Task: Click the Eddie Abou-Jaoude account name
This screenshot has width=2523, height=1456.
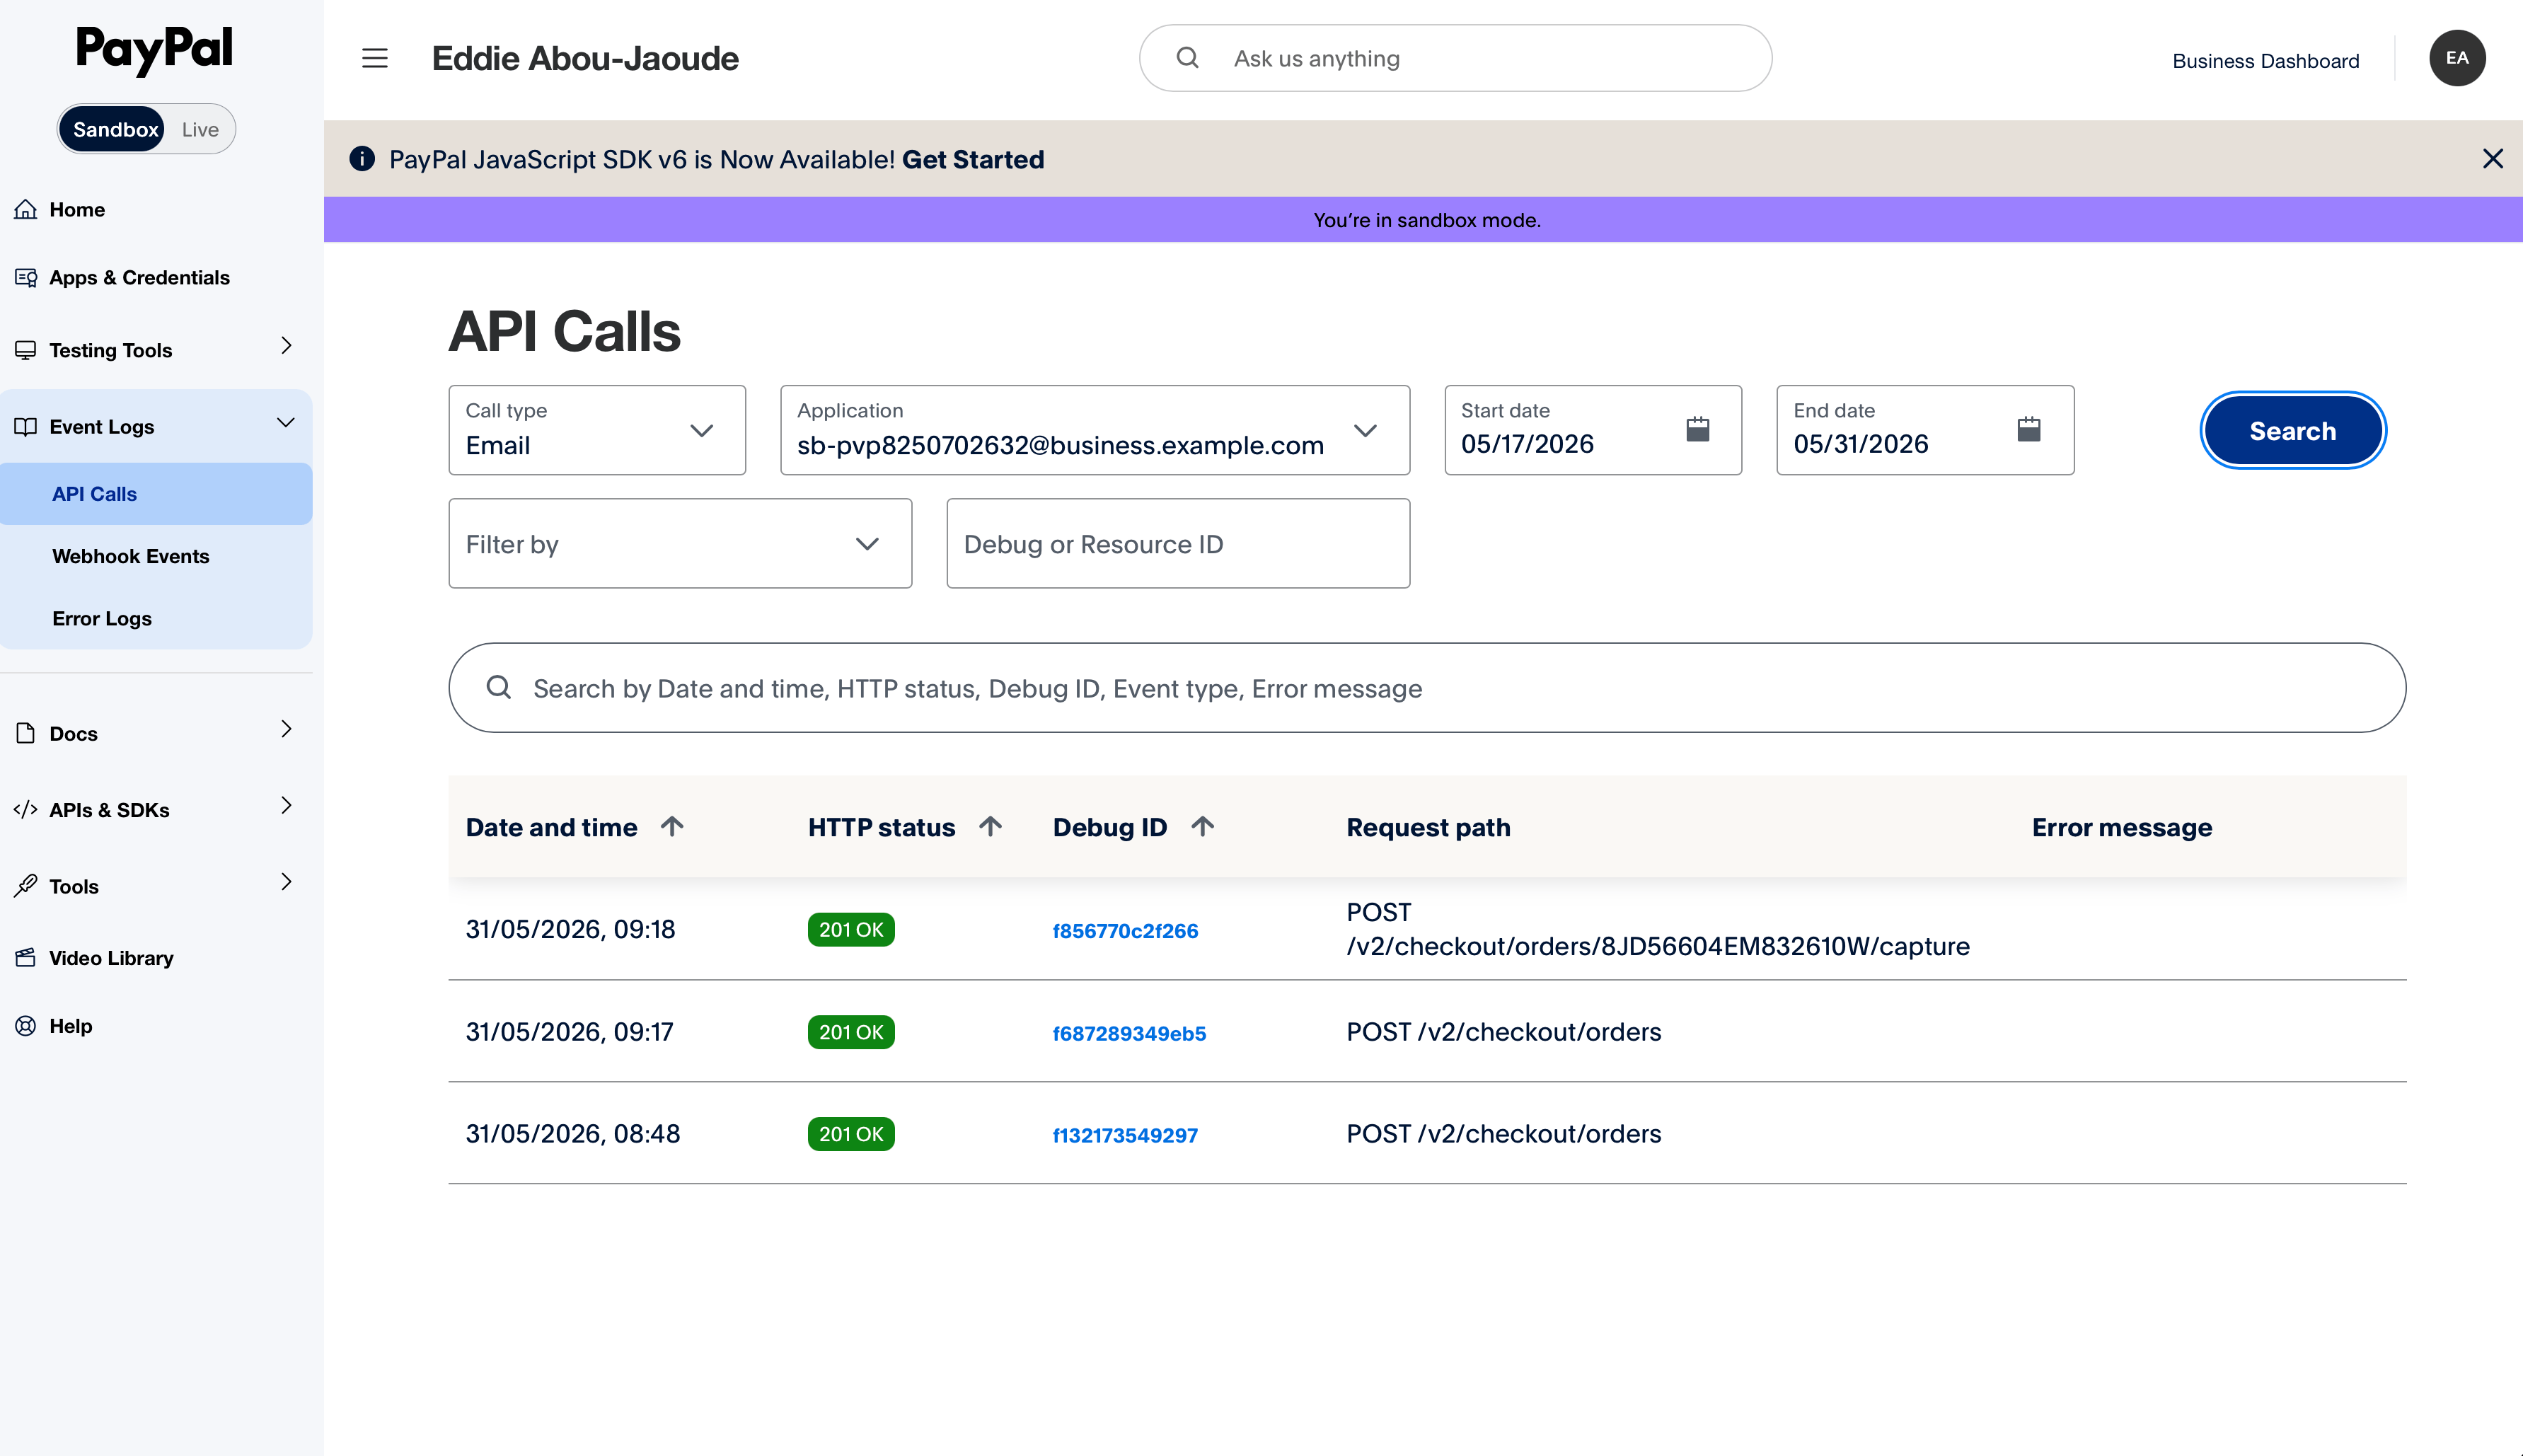Action: (585, 58)
